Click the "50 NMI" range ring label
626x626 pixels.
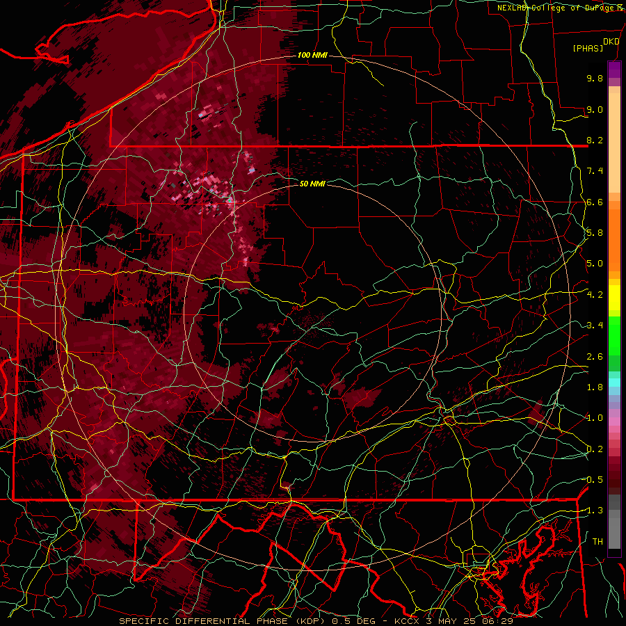point(312,184)
